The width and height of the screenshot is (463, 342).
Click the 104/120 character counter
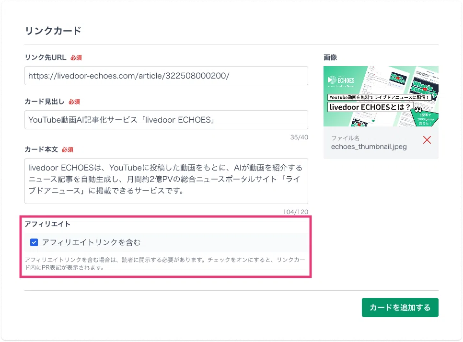296,212
